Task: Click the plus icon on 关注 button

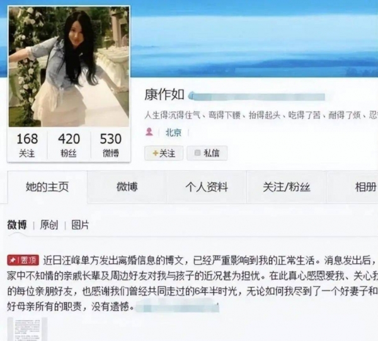Action: tap(155, 153)
